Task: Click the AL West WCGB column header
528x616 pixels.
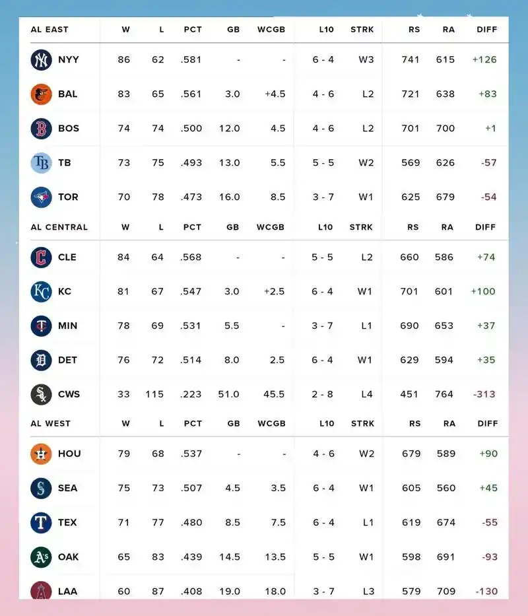Action: [271, 423]
